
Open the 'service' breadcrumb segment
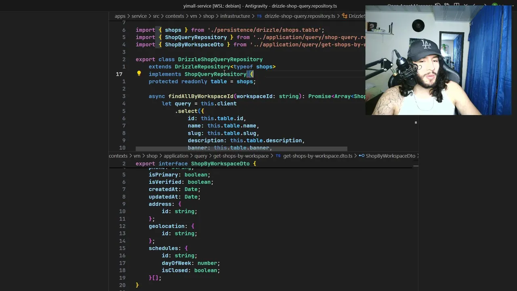(x=139, y=16)
